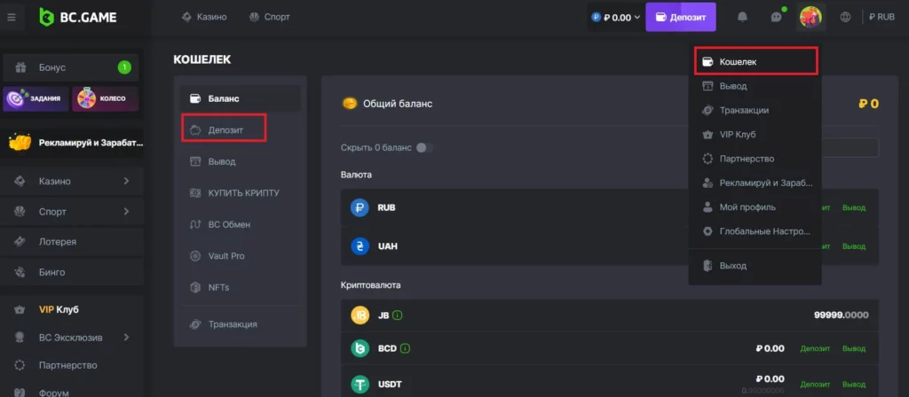
Task: Click the UAH currency icon
Action: 360,246
